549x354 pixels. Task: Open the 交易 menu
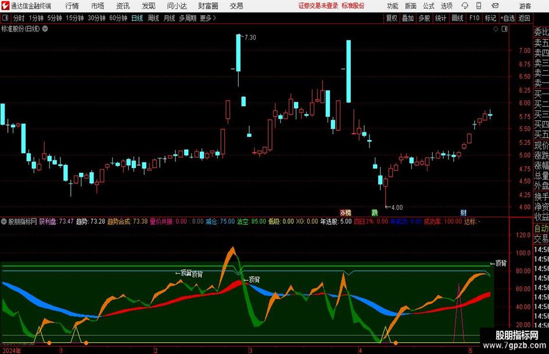[x=236, y=6]
